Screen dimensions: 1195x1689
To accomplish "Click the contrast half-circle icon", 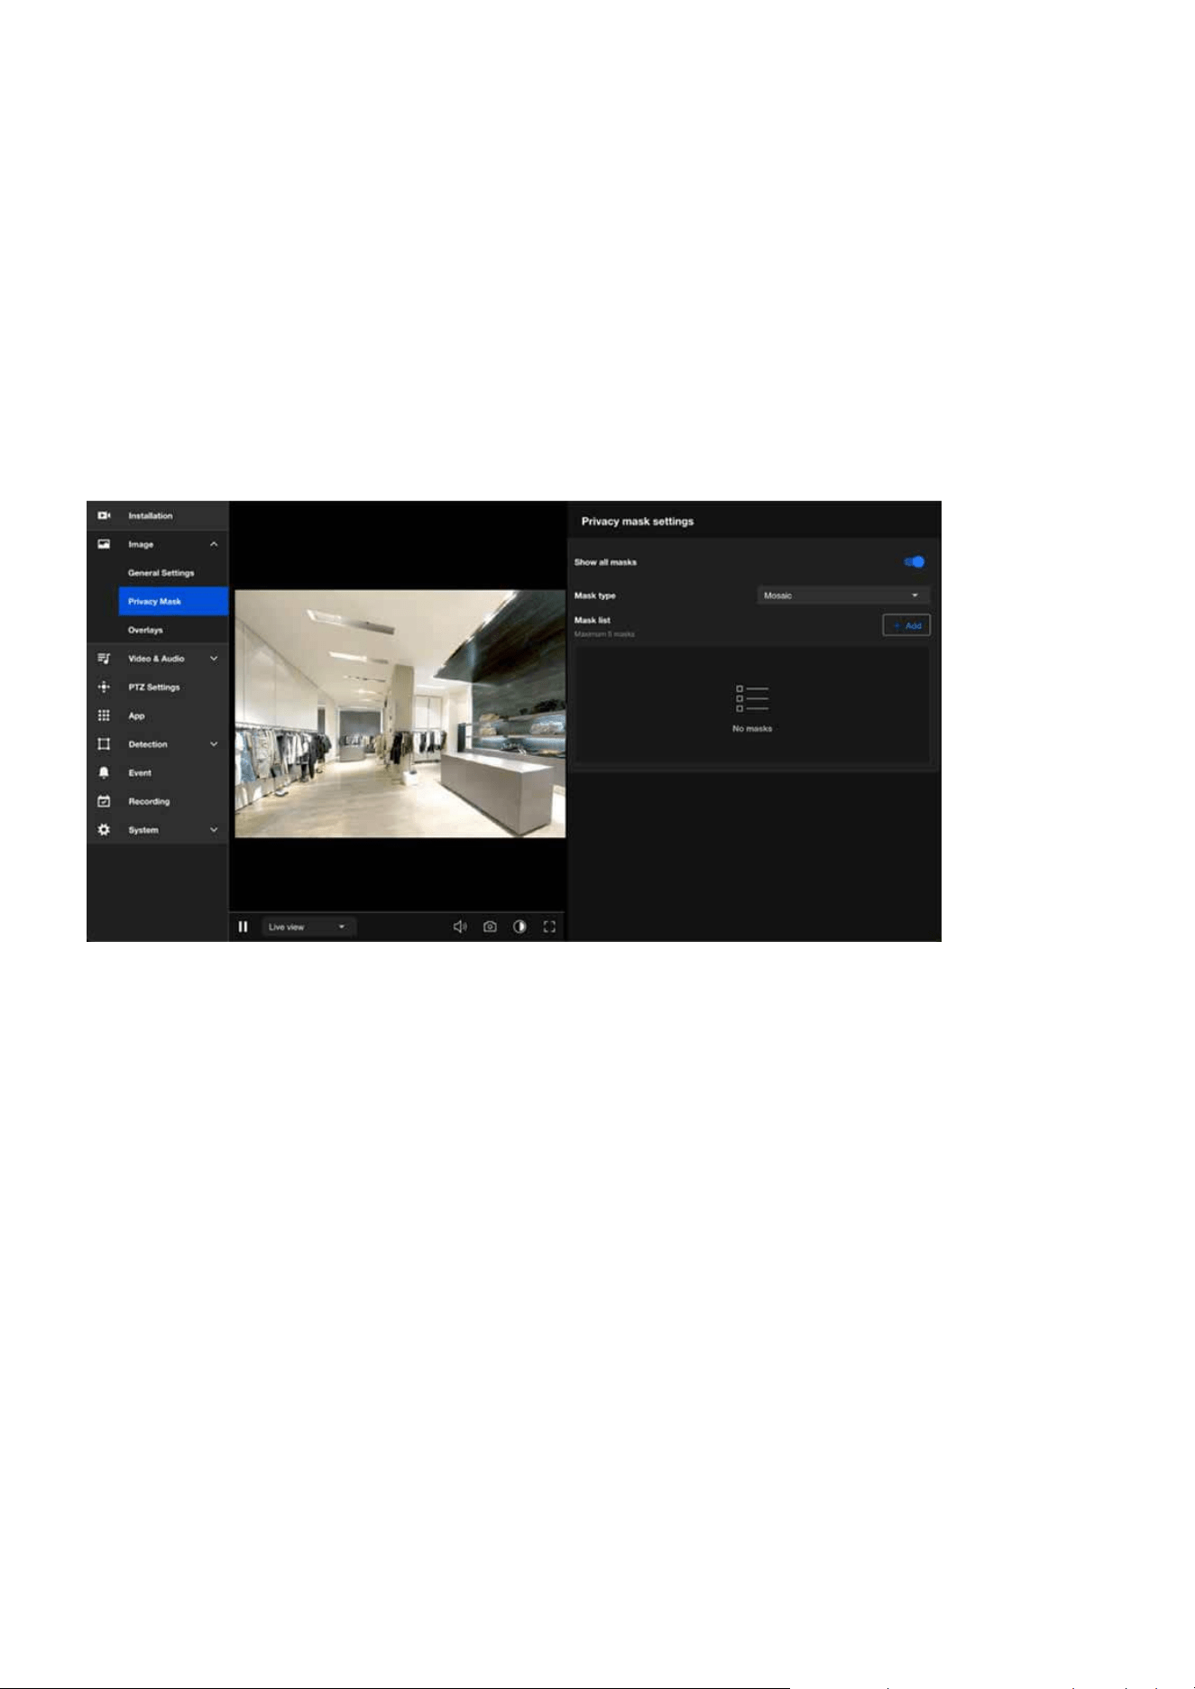I will pos(519,927).
